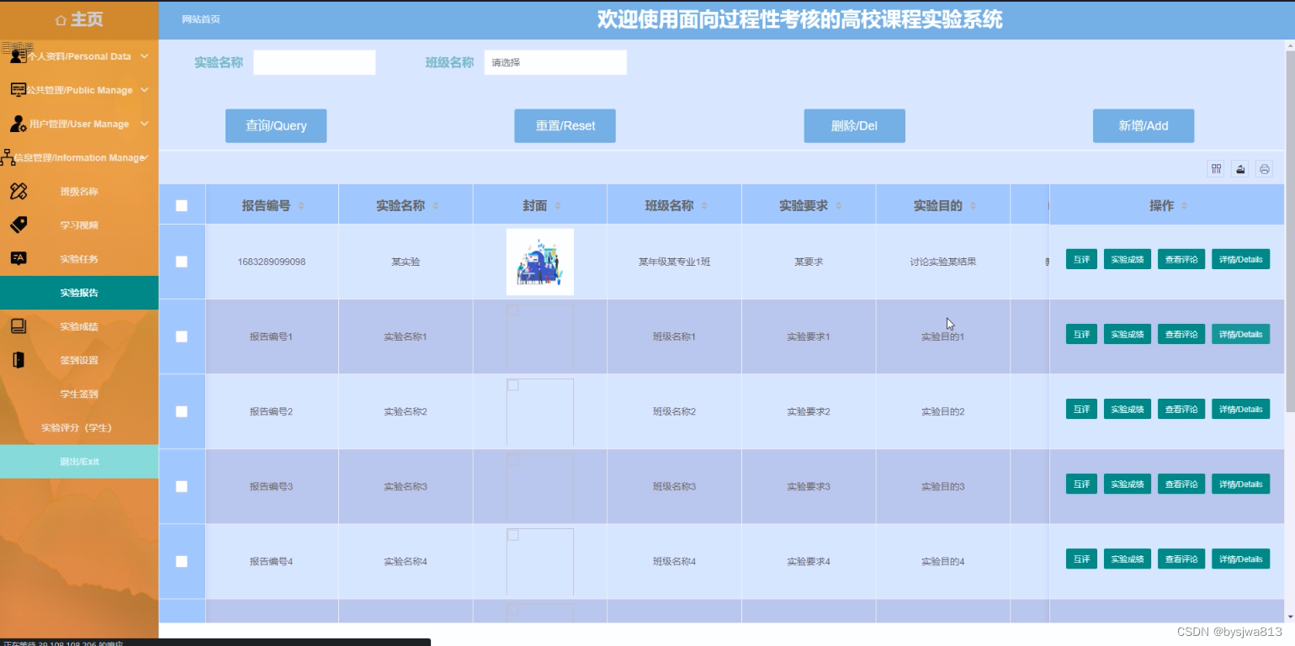The width and height of the screenshot is (1295, 646).
Task: Click the 删除/Del button
Action: [x=854, y=125]
